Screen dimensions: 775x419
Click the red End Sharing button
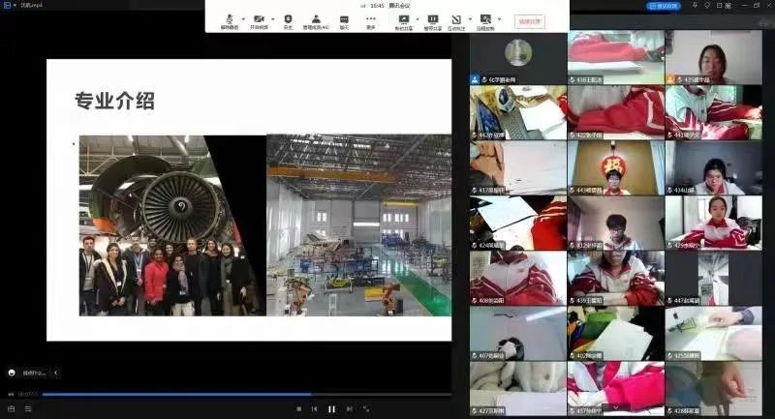point(530,20)
